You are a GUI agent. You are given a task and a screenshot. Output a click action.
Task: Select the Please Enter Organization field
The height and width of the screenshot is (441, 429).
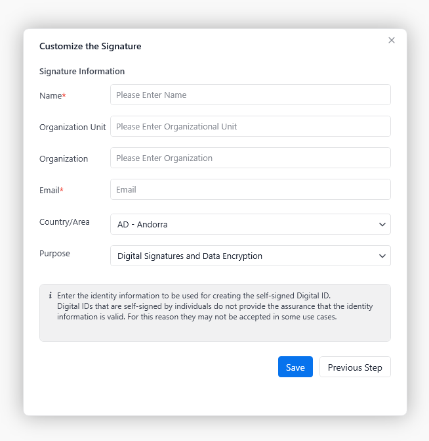click(250, 158)
